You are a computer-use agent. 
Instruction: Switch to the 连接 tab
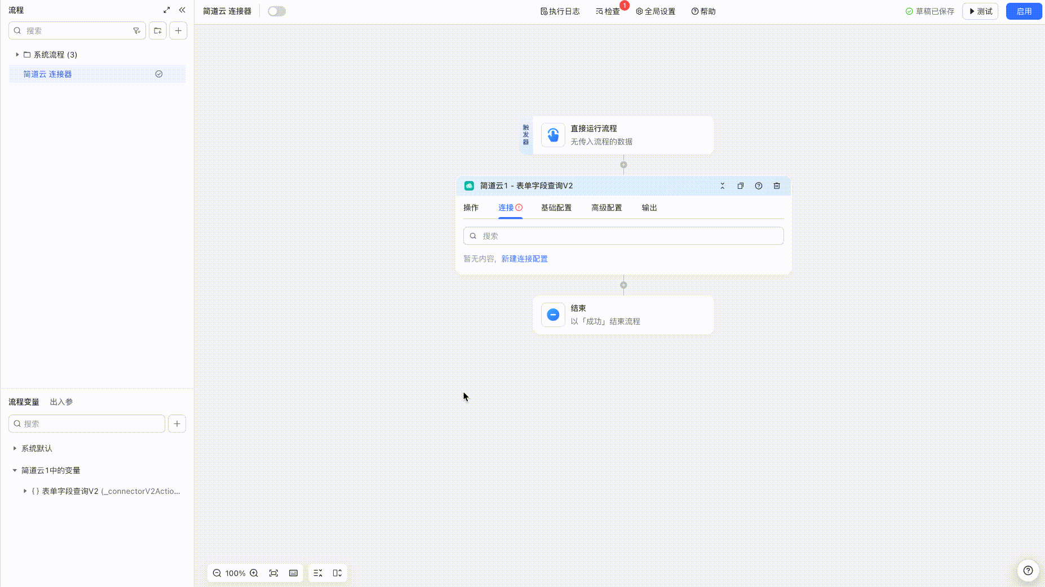click(x=510, y=208)
